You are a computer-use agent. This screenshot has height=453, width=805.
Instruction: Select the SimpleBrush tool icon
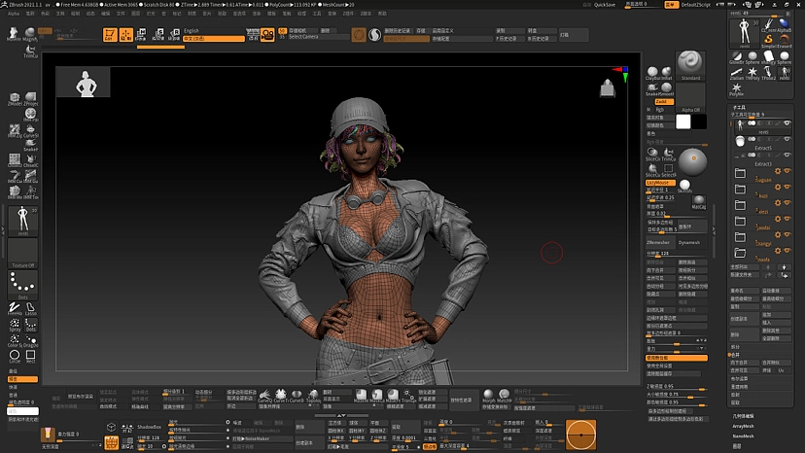tap(768, 40)
